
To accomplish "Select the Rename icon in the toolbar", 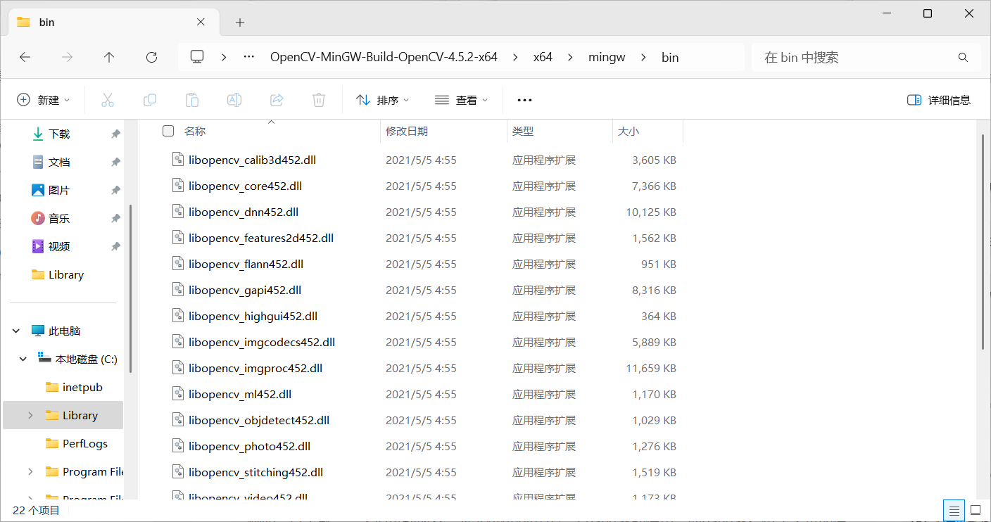I will 234,100.
